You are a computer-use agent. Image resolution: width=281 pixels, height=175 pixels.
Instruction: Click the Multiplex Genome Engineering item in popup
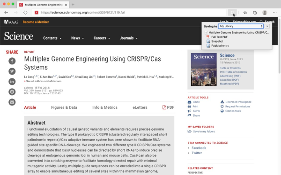(x=237, y=33)
